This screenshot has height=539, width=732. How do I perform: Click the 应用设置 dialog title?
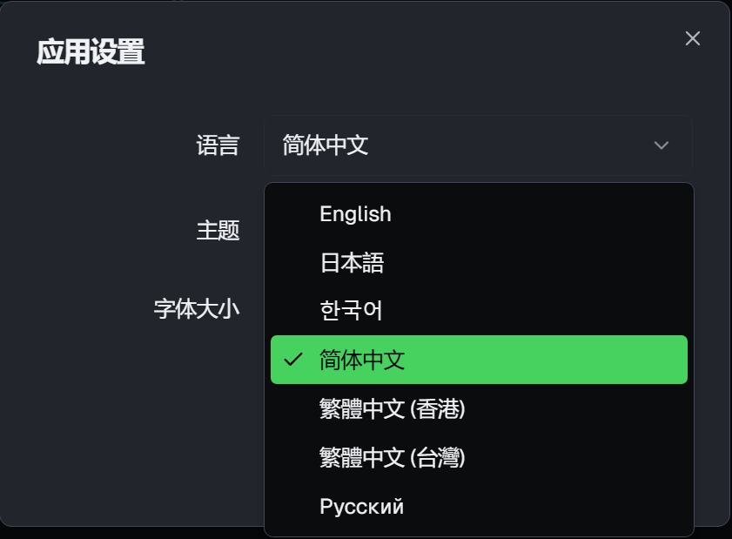click(x=91, y=52)
